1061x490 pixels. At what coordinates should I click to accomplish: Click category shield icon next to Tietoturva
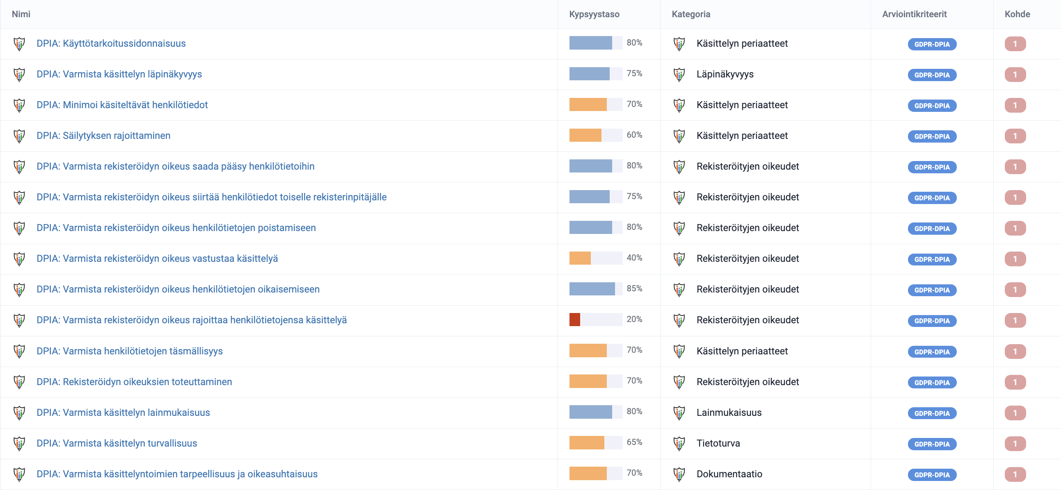(679, 444)
